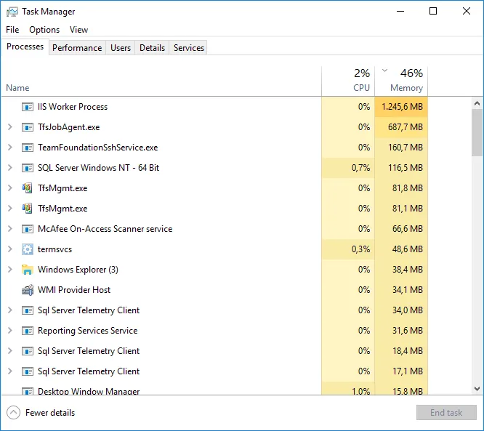Expand Sql Server Telemetry Client 18,4 MB

click(x=10, y=351)
